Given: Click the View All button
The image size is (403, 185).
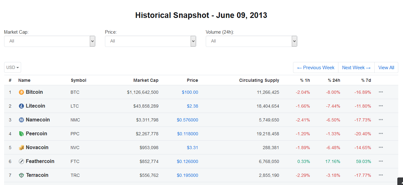Looking at the screenshot, I should pyautogui.click(x=386, y=68).
